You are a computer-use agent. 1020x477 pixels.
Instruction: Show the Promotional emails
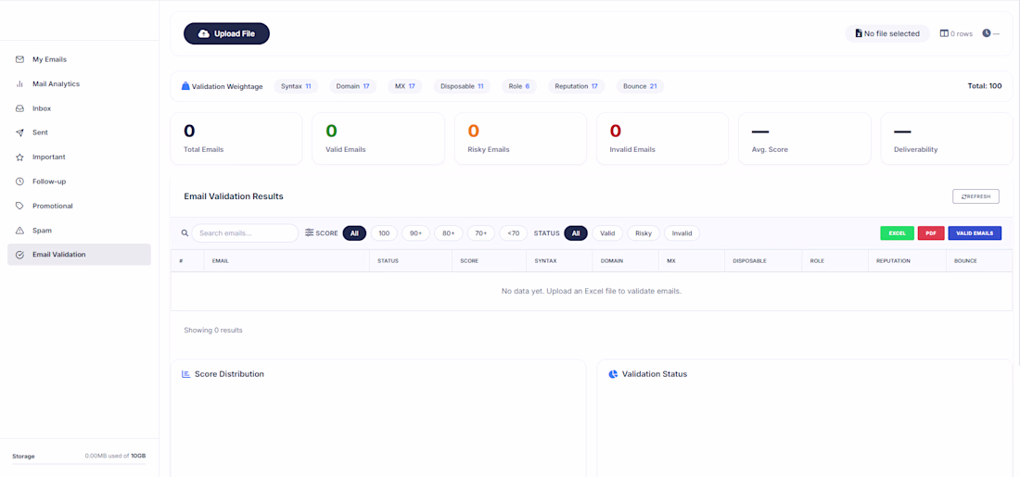pos(80,206)
